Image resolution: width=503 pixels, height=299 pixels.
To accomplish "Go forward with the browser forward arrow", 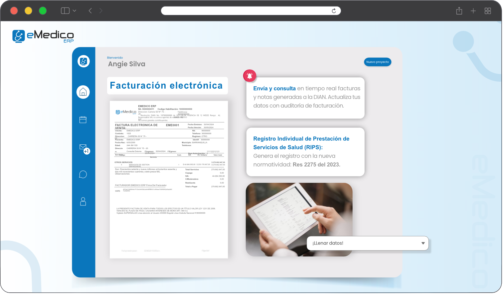I will (101, 11).
